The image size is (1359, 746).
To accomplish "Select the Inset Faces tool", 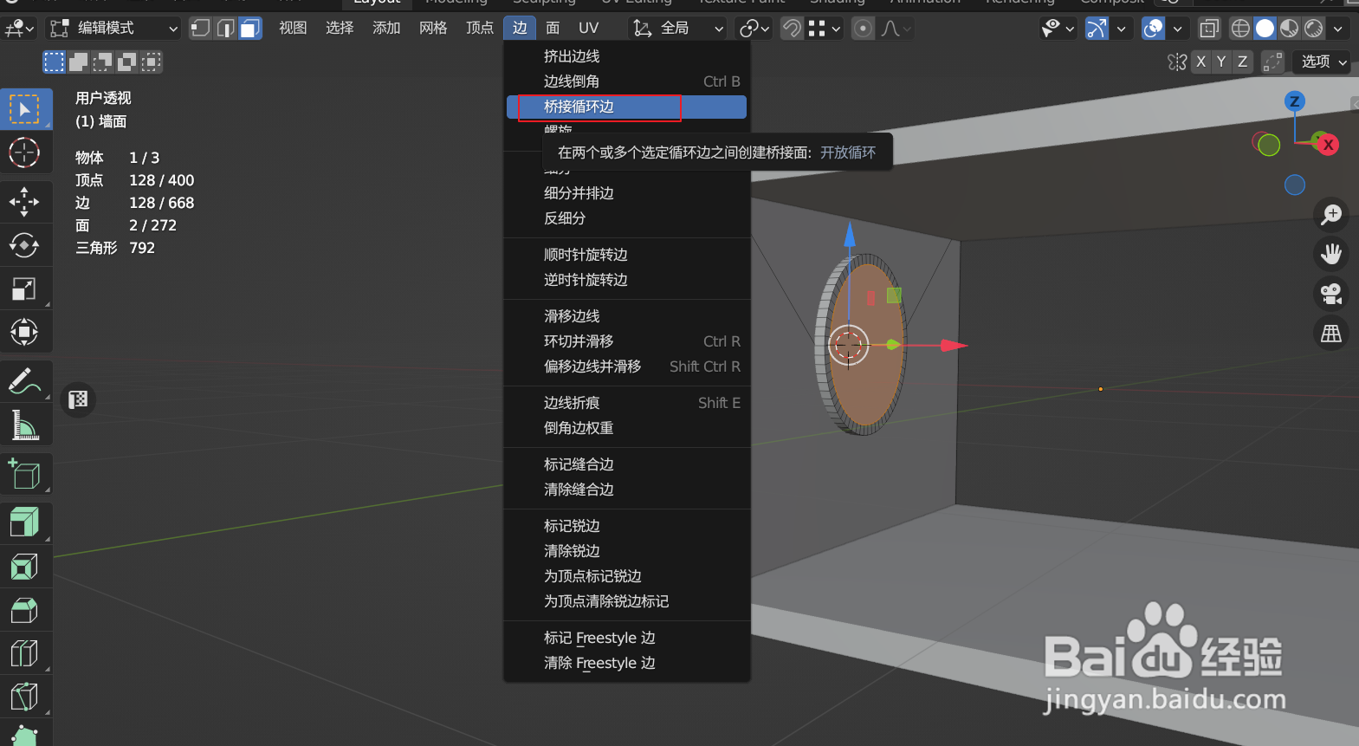I will 24,567.
